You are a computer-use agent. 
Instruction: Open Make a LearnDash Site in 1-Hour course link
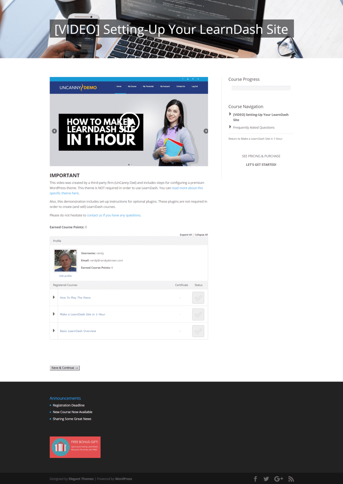point(82,314)
